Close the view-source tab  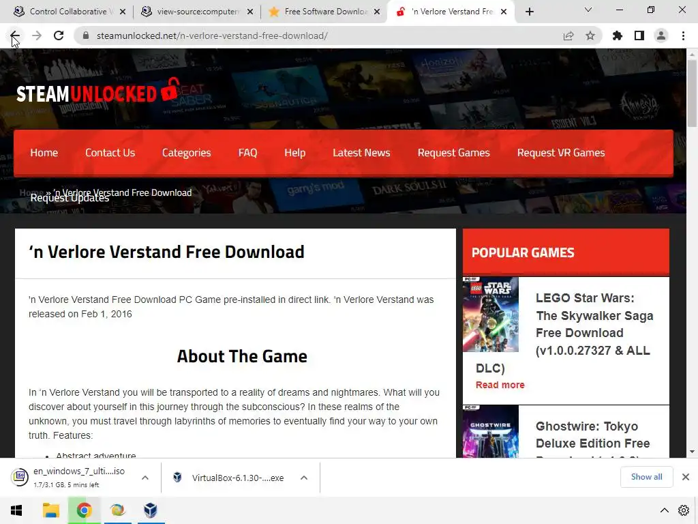[x=250, y=12]
